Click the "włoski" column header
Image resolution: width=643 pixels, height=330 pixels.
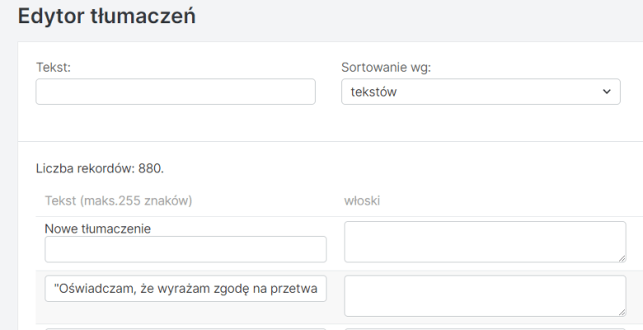tap(361, 200)
